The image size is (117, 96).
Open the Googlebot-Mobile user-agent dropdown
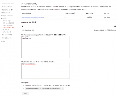pyautogui.click(x=44, y=89)
